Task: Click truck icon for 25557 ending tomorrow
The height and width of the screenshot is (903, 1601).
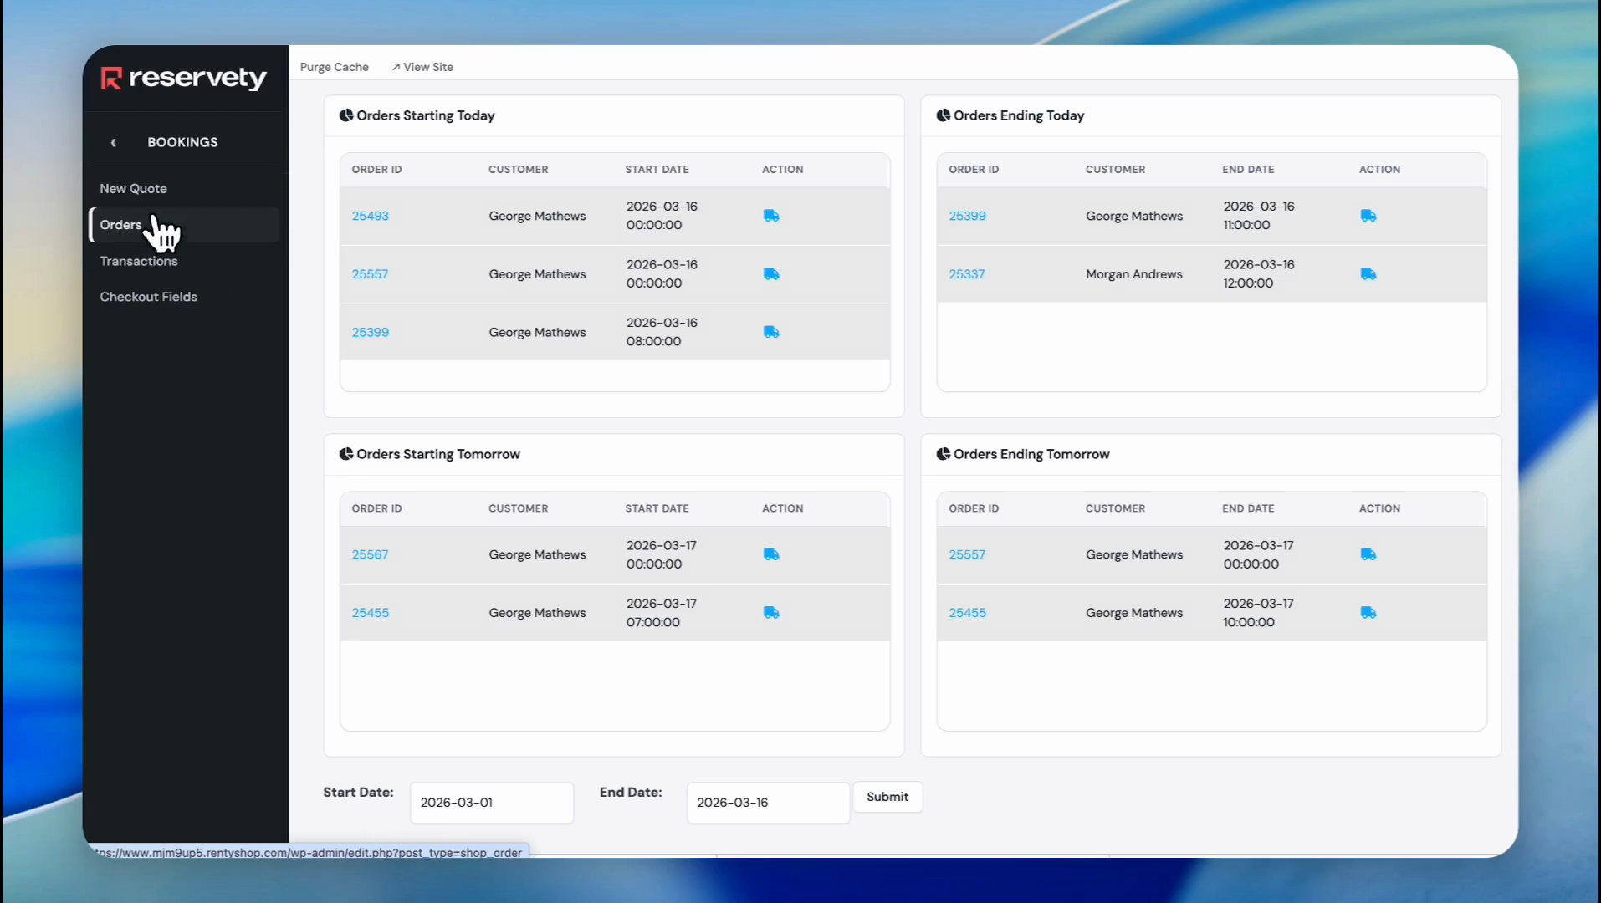Action: coord(1368,554)
